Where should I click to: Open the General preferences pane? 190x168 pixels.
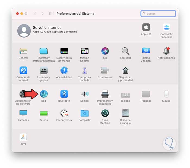point(23,51)
